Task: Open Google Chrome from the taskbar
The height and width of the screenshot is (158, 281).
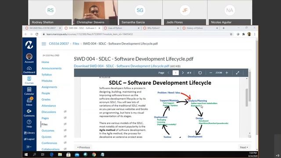Action: (x=94, y=154)
